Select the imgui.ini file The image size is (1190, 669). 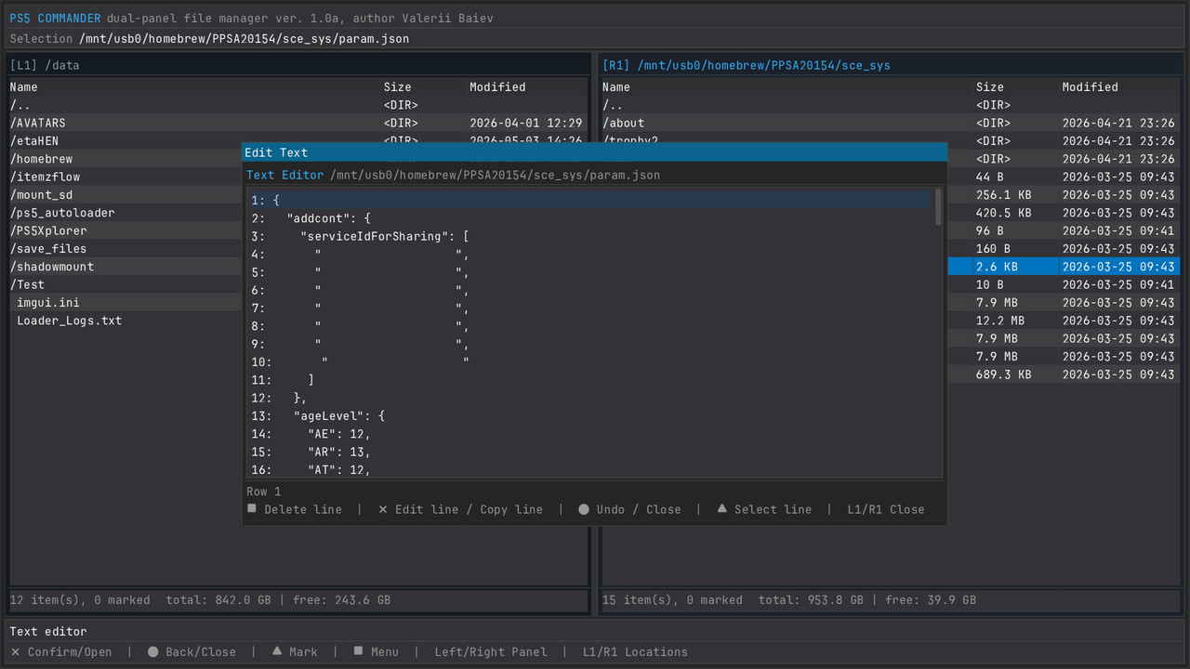[x=126, y=303]
